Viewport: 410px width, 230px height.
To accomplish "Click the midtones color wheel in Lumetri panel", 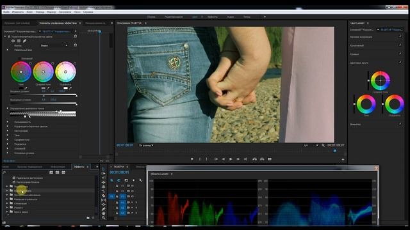I will [x=380, y=80].
